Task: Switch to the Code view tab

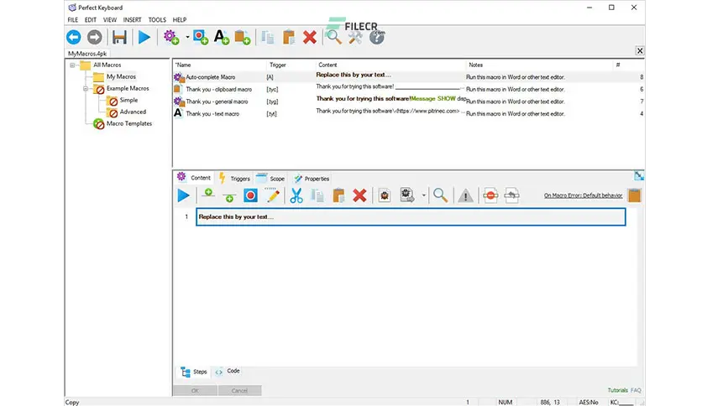Action: [x=228, y=371]
